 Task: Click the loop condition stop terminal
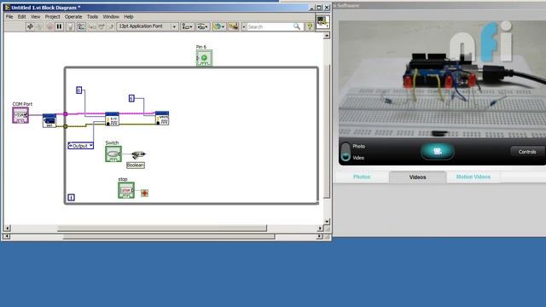pos(144,193)
